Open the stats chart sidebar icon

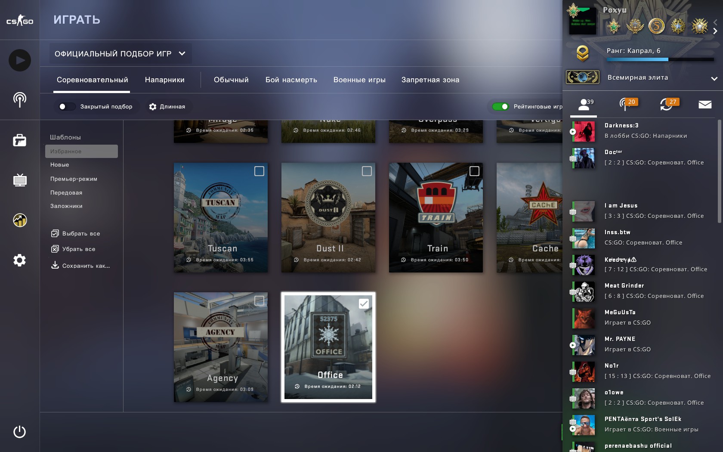pyautogui.click(x=20, y=220)
